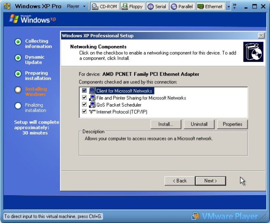Screen dimensions: 270x223
Task: Uncheck Client for Microsoft Networks checkbox
Action: (x=84, y=91)
